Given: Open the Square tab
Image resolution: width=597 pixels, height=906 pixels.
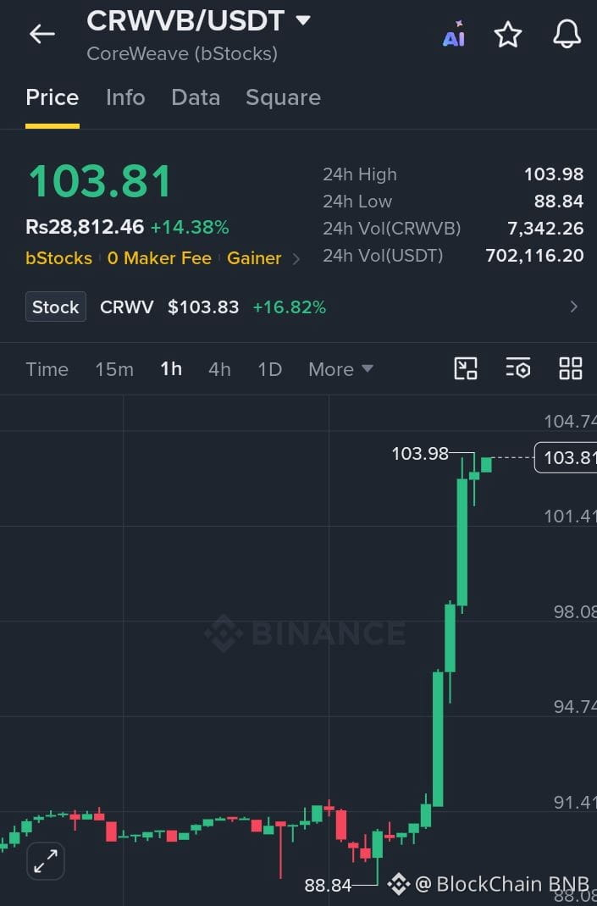Looking at the screenshot, I should 283,98.
